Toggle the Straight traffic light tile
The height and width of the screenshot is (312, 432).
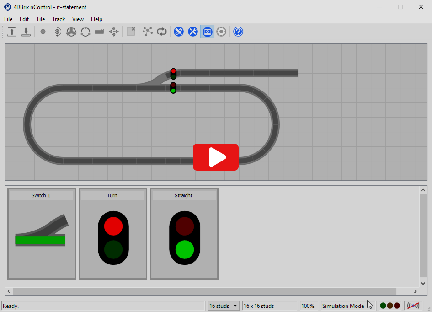(184, 234)
